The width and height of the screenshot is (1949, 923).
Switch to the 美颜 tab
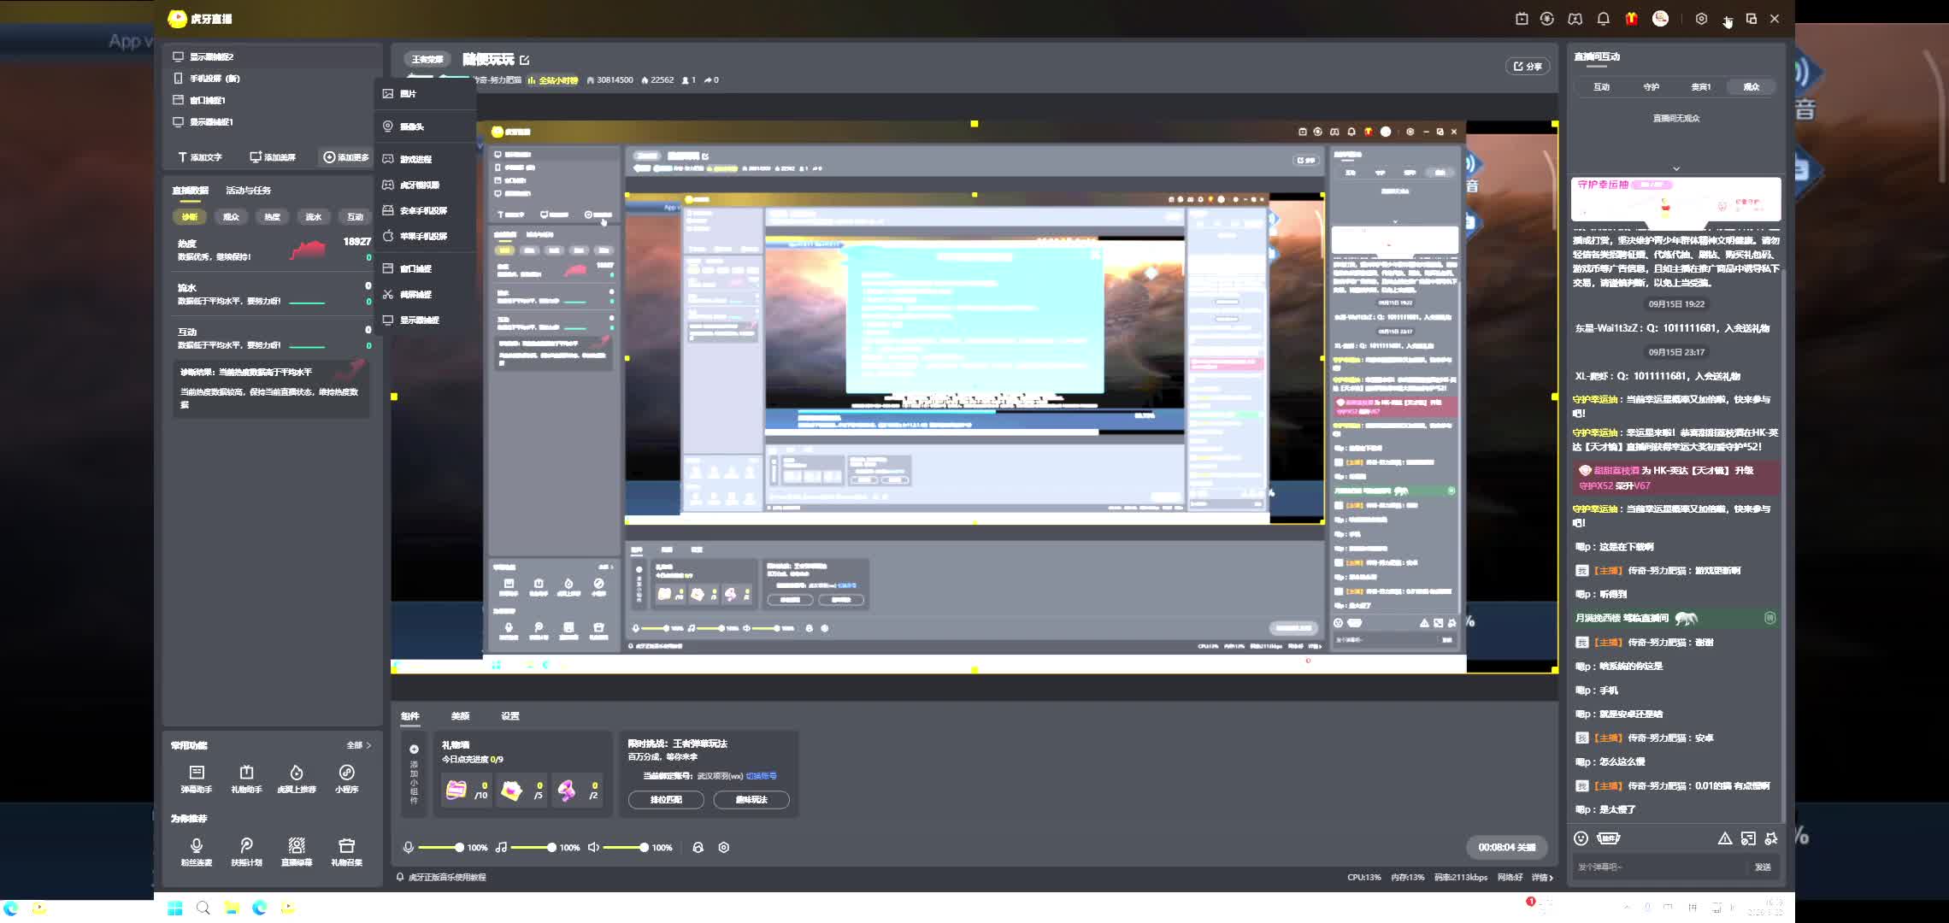pyautogui.click(x=460, y=715)
